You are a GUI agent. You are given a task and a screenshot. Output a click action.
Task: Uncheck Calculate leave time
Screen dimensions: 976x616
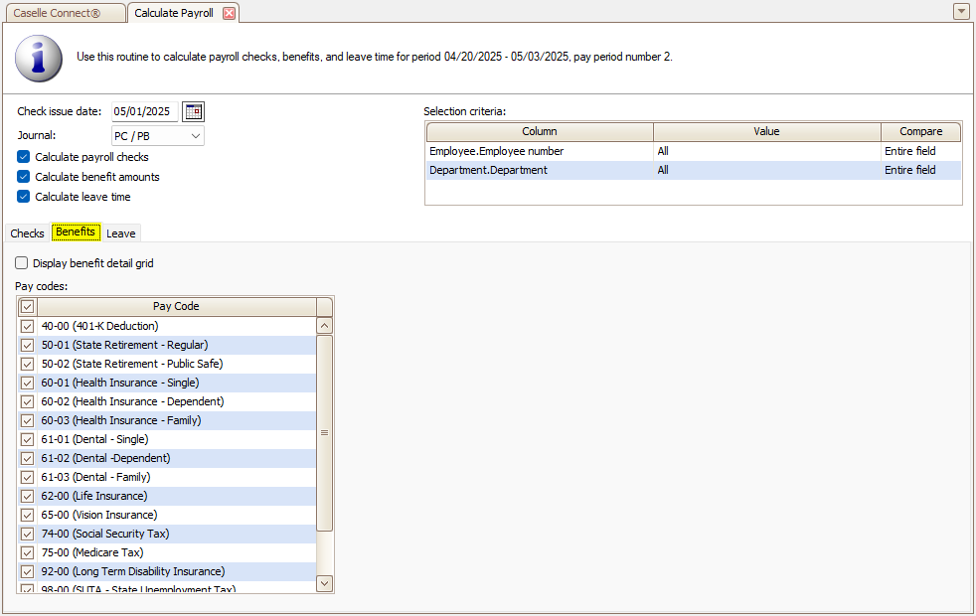(x=23, y=197)
